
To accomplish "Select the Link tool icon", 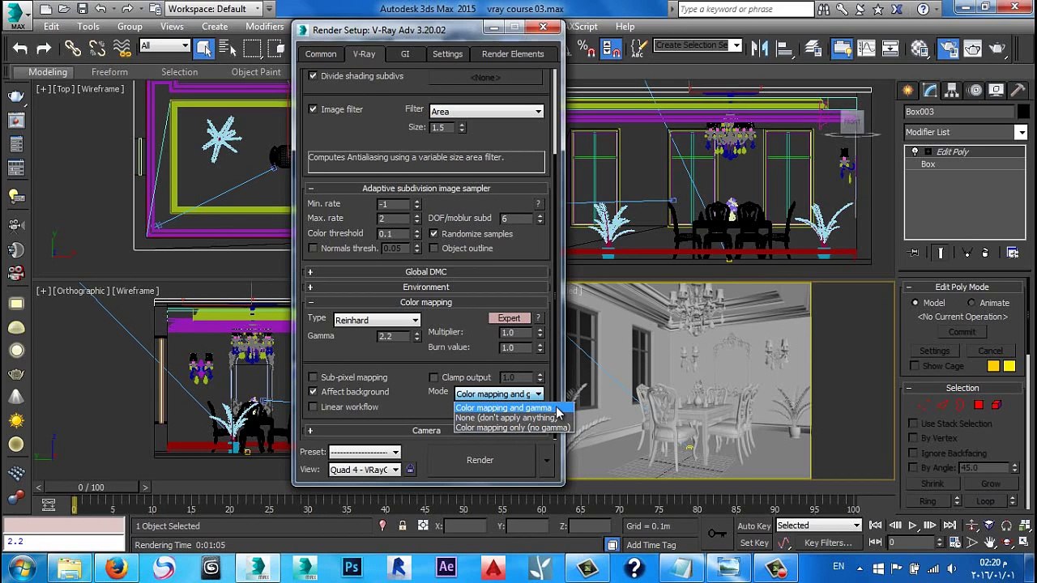I will (72, 49).
